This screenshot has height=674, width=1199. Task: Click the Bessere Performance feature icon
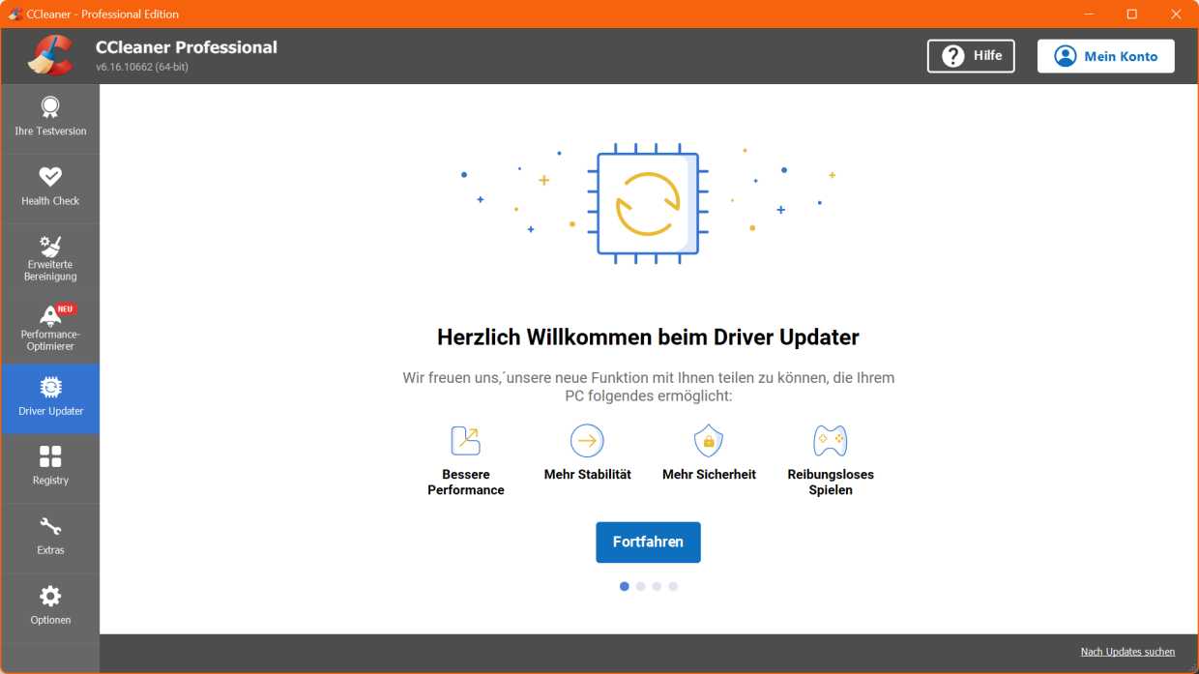[x=465, y=440]
